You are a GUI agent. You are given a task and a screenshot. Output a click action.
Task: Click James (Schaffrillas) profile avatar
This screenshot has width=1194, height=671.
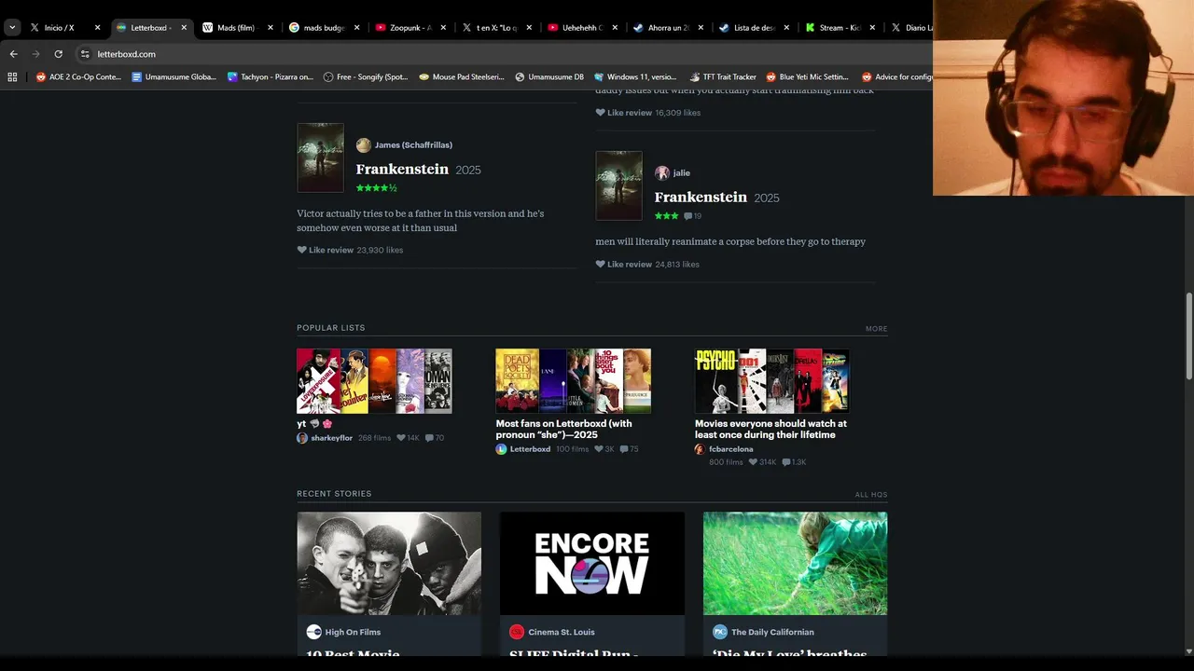[x=364, y=145]
